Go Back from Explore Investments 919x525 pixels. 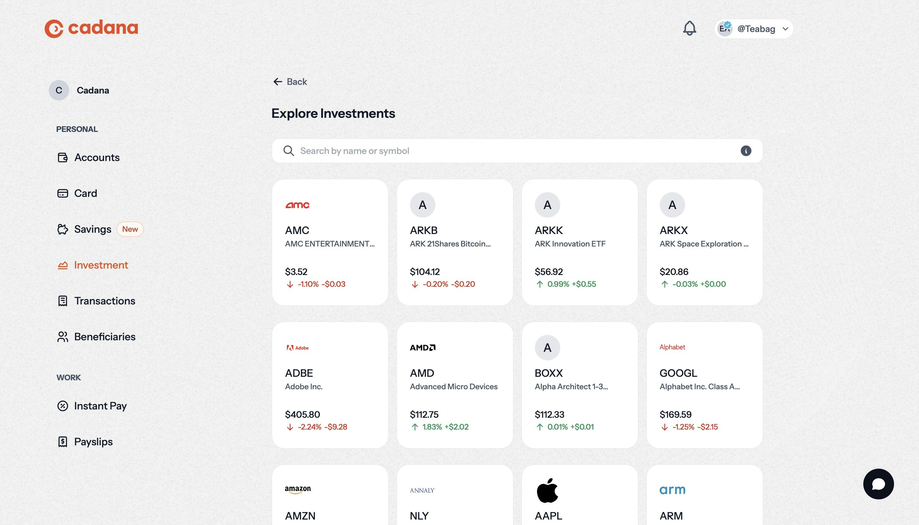click(x=290, y=82)
